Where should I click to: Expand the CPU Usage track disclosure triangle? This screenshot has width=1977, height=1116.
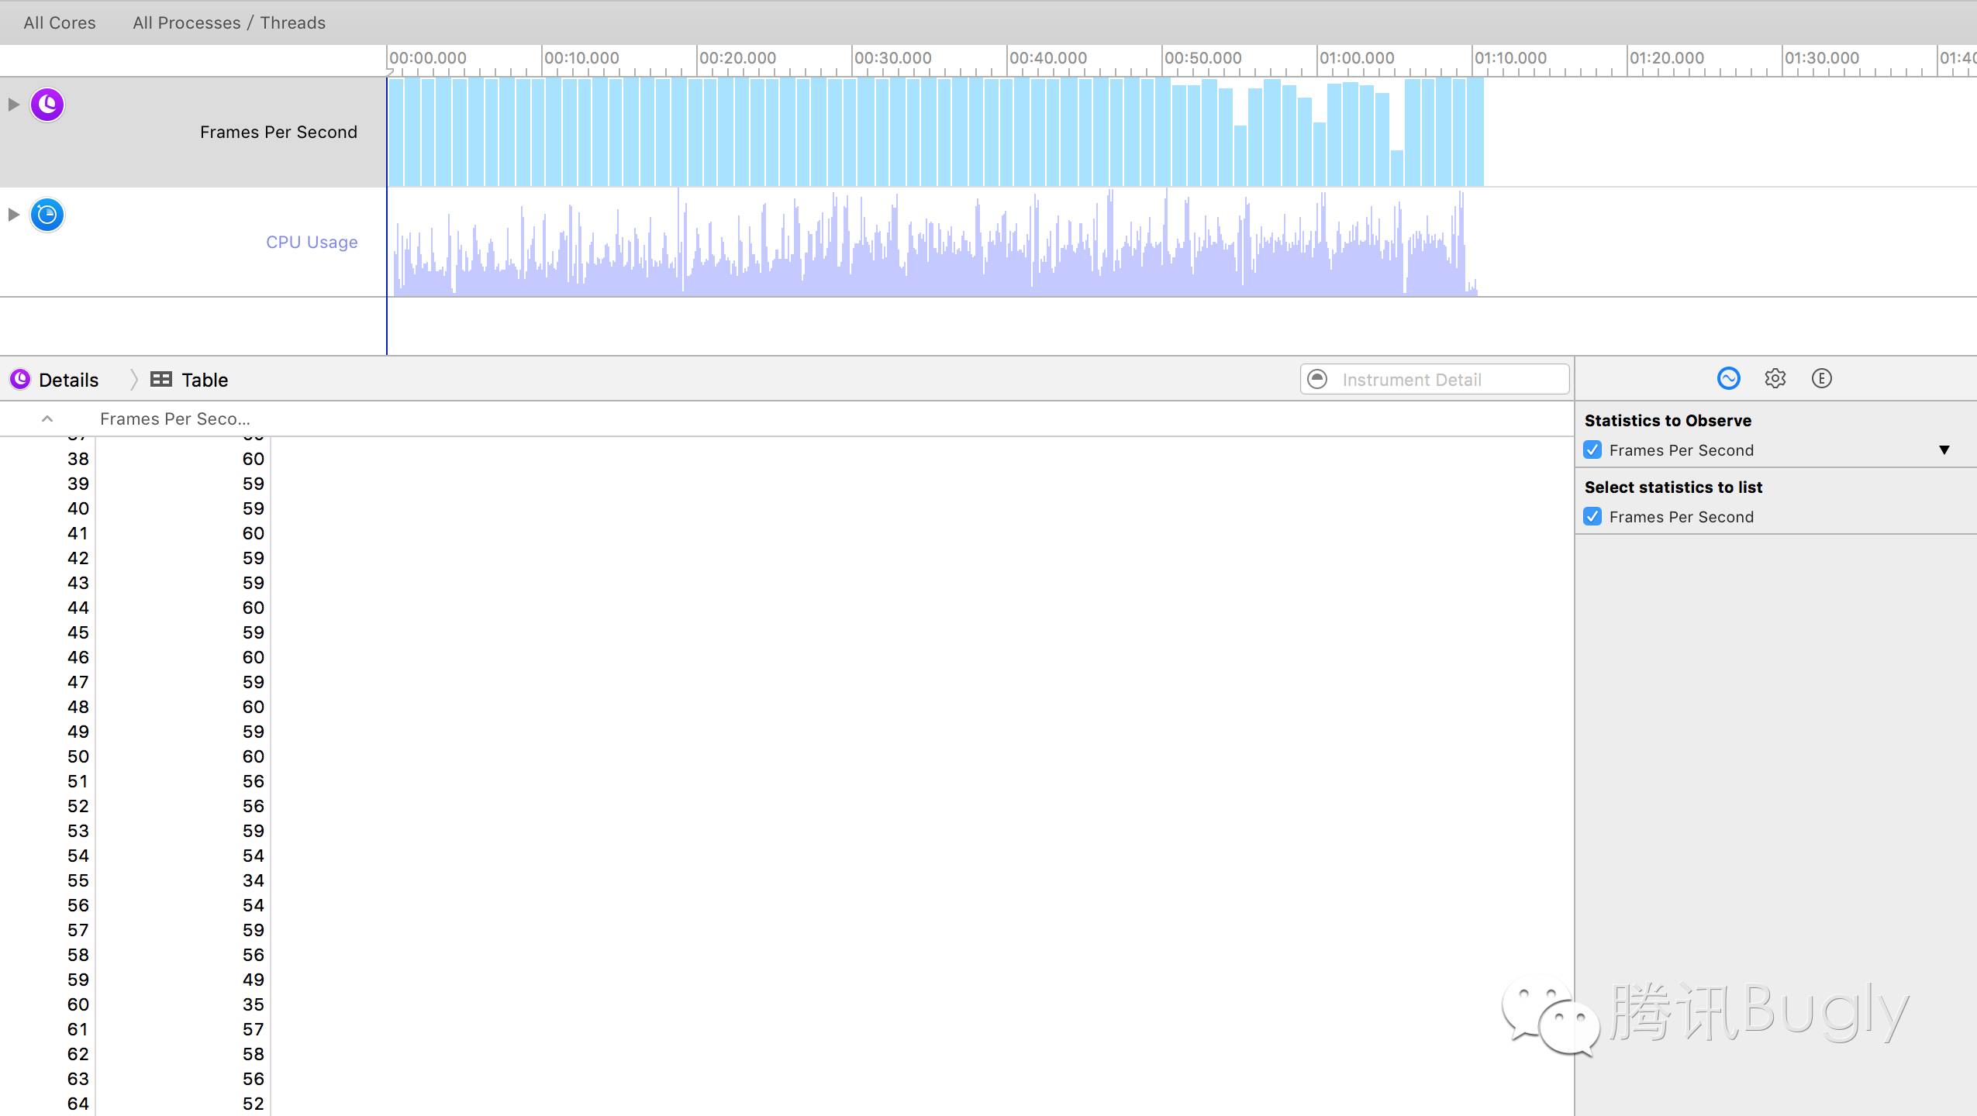13,215
